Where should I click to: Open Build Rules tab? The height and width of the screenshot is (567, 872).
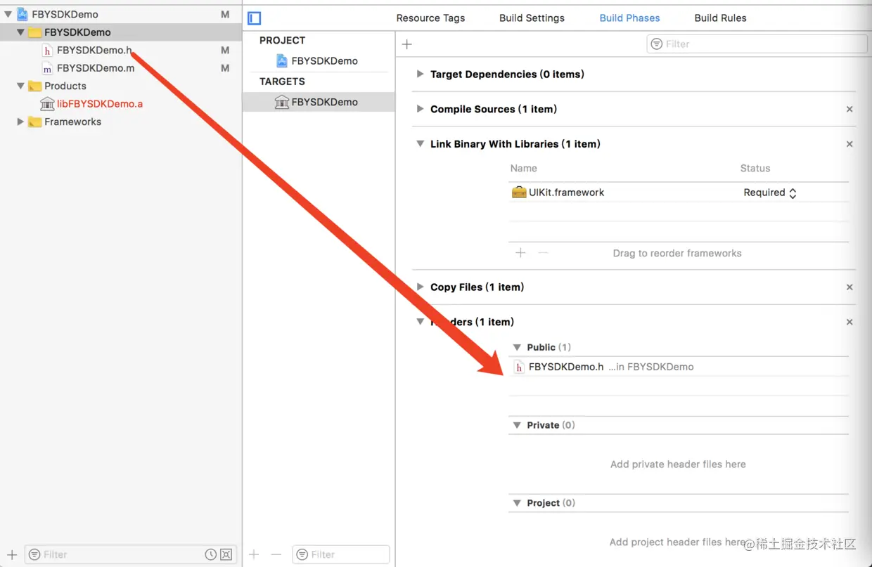720,18
